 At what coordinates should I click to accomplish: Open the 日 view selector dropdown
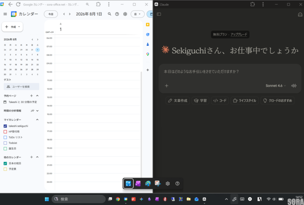click(x=137, y=14)
